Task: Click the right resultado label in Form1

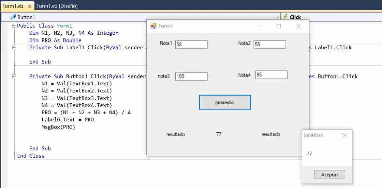Action: 271,134
